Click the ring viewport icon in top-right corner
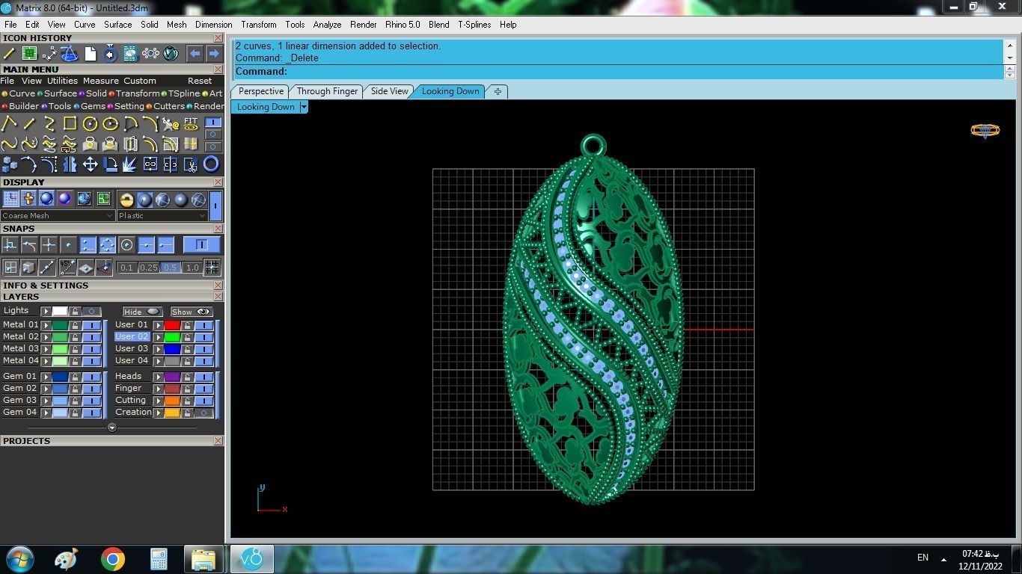The width and height of the screenshot is (1022, 574). [985, 131]
